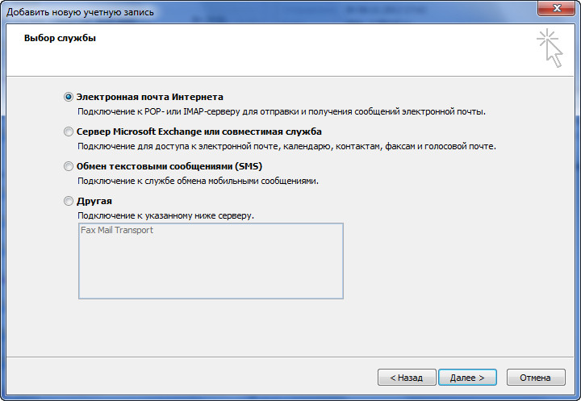Click the Подключение к указанному ниже серверу text
581x401 pixels.
[165, 215]
